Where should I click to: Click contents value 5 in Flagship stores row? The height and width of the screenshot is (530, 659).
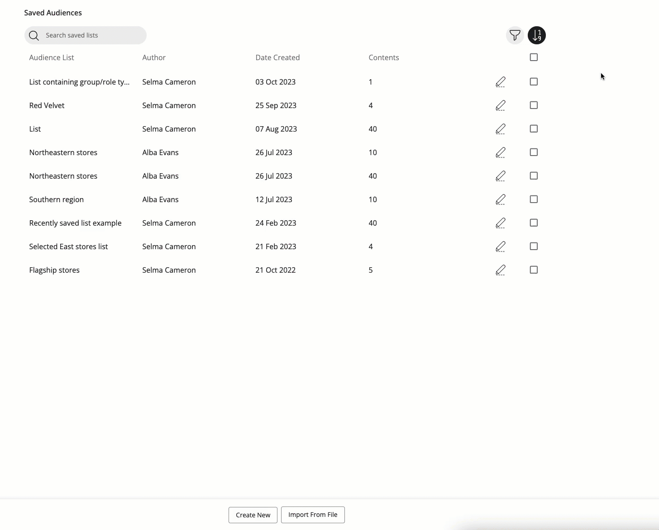371,270
